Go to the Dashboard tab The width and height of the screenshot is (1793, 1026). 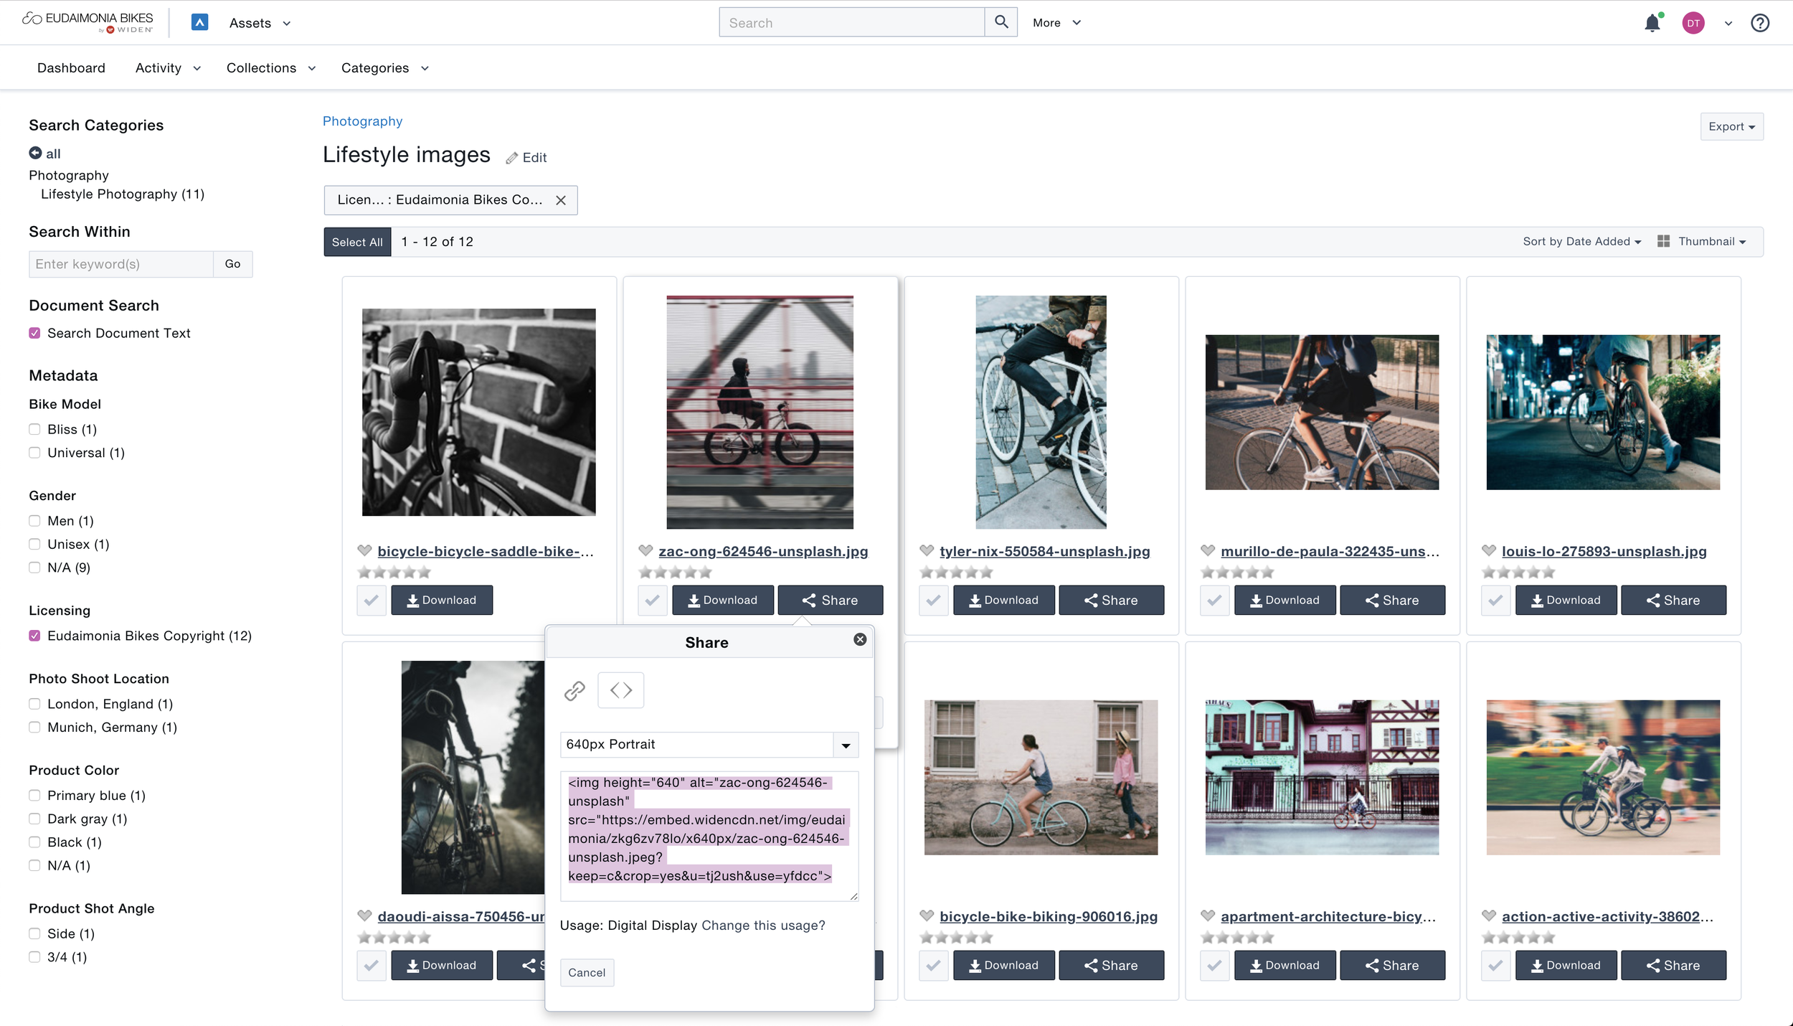click(x=71, y=67)
